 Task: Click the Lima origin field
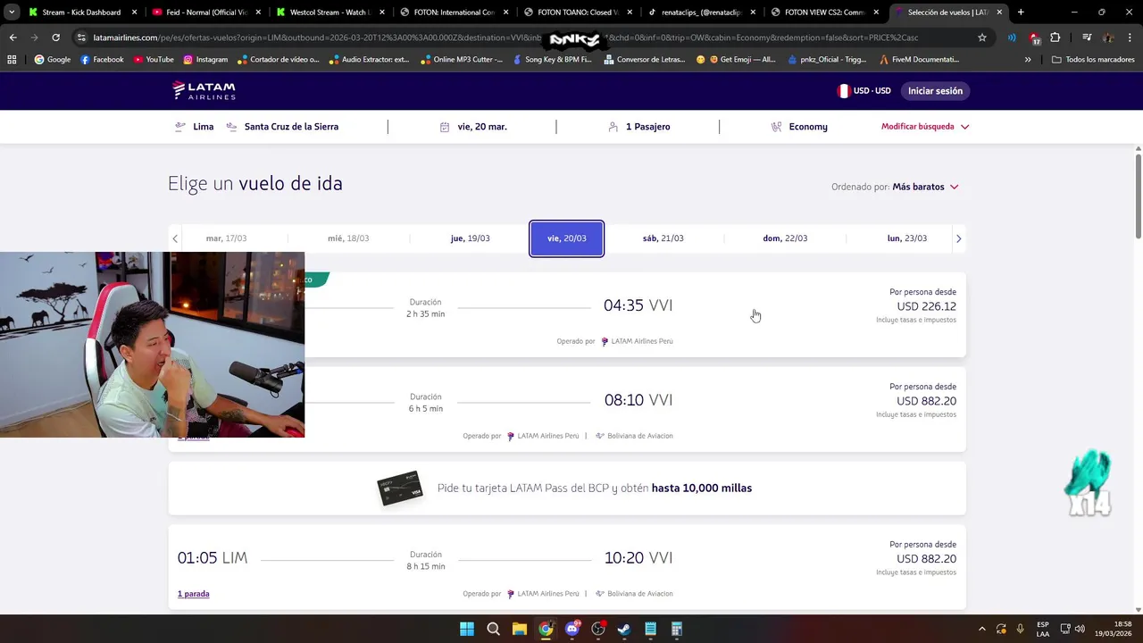click(x=195, y=127)
